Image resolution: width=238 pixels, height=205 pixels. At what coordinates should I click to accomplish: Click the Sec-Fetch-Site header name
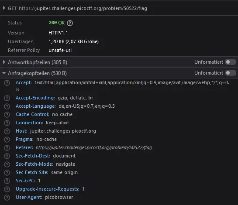pyautogui.click(x=32, y=172)
